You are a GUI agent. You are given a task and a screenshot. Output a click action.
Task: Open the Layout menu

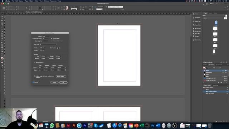click(x=21, y=1)
